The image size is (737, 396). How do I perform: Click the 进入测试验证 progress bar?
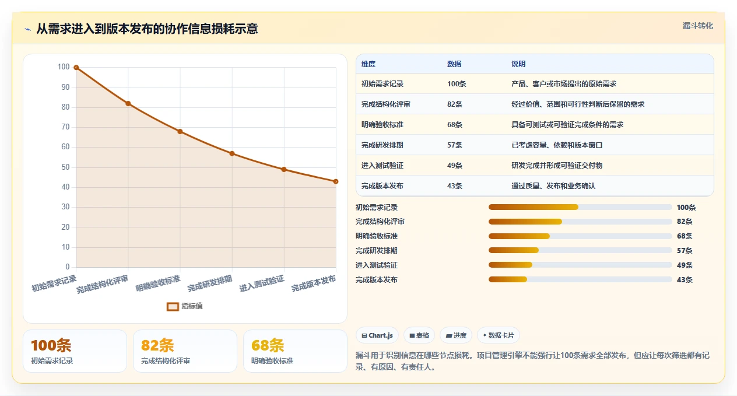(x=580, y=265)
